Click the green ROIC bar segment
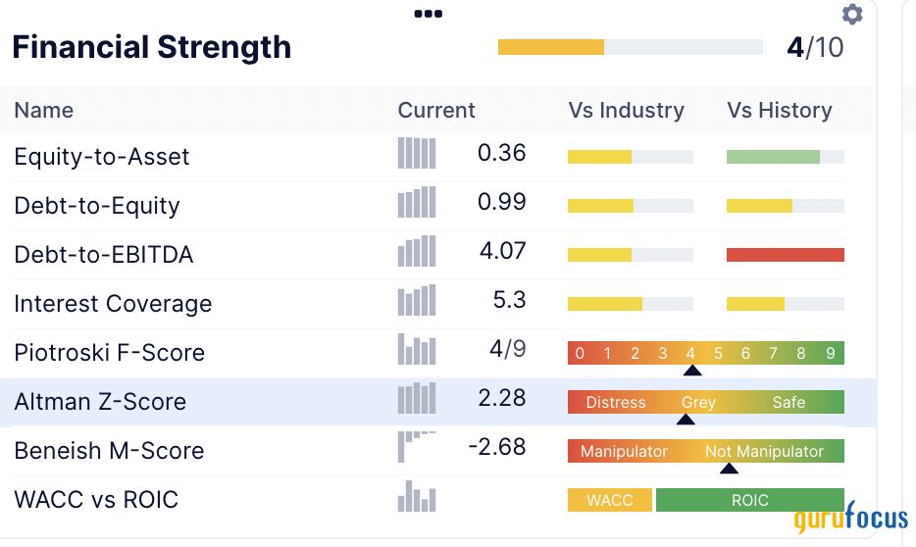The width and height of the screenshot is (916, 547). pyautogui.click(x=749, y=500)
